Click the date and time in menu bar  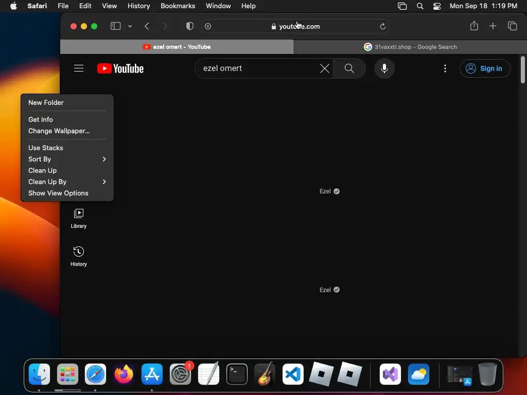(x=483, y=6)
